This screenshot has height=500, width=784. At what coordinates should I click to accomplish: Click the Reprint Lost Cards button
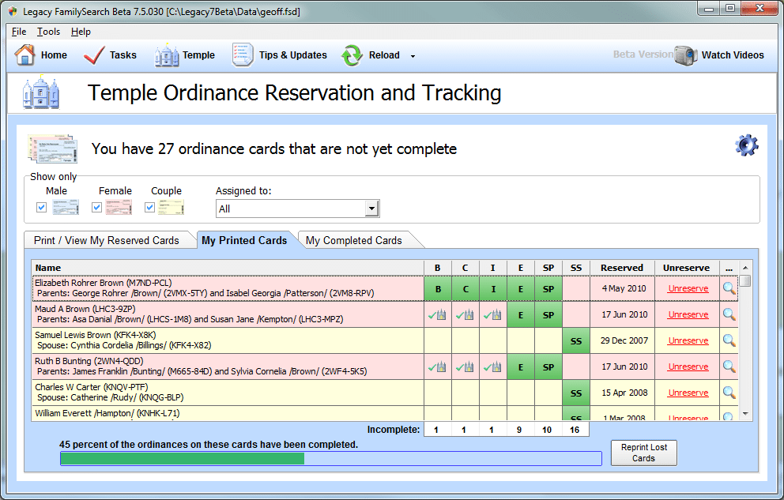[x=644, y=453]
